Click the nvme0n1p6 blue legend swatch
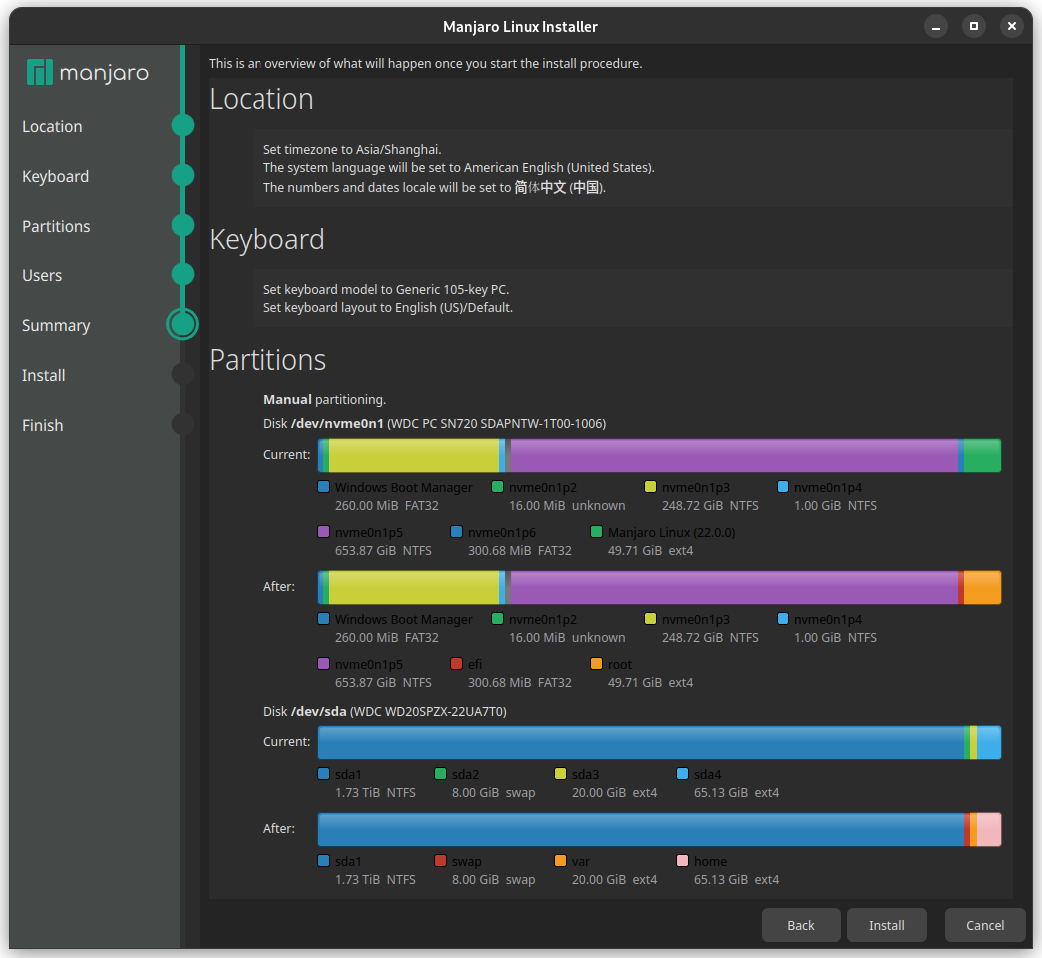 [x=456, y=532]
